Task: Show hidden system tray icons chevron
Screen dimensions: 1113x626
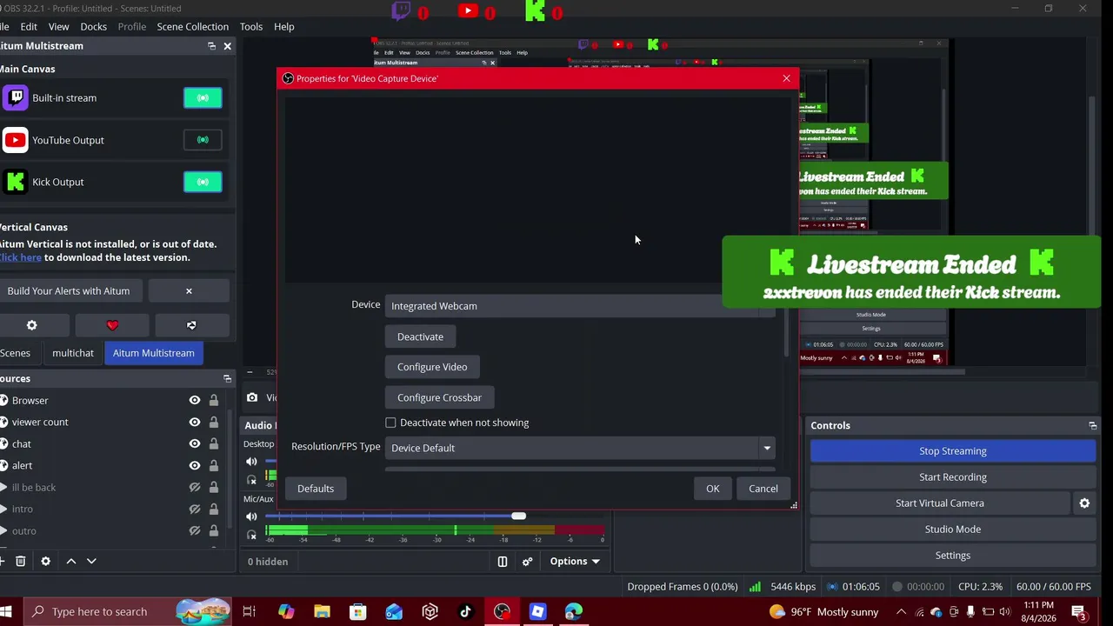Action: tap(901, 612)
